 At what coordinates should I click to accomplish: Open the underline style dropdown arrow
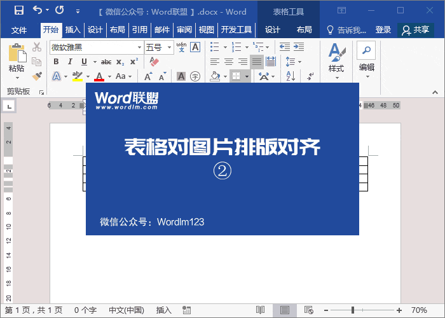(x=95, y=62)
